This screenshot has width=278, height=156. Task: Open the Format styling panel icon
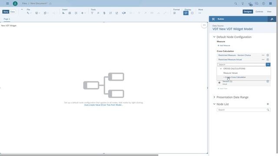175,13
